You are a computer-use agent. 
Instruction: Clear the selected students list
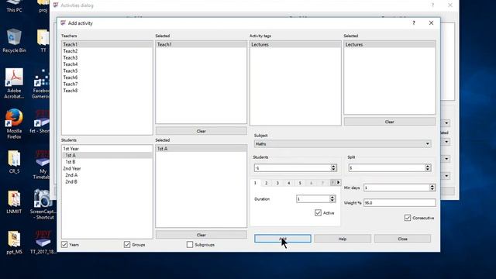[201, 235]
